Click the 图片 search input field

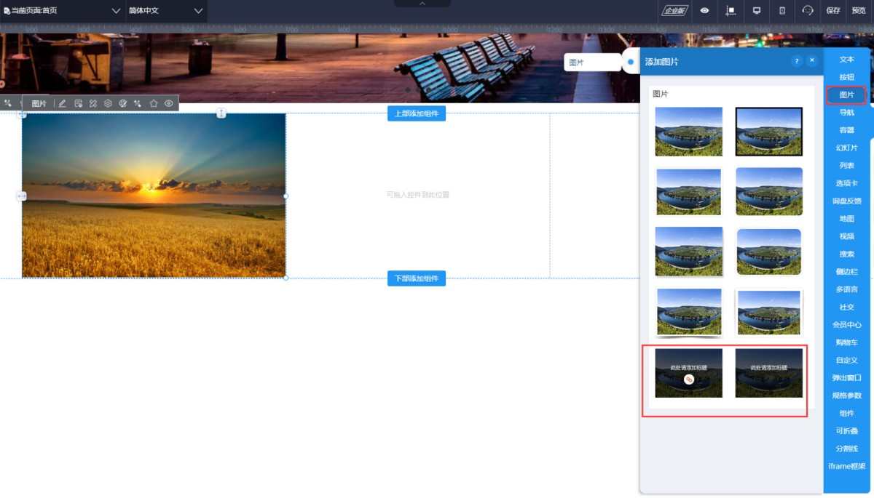coord(592,63)
